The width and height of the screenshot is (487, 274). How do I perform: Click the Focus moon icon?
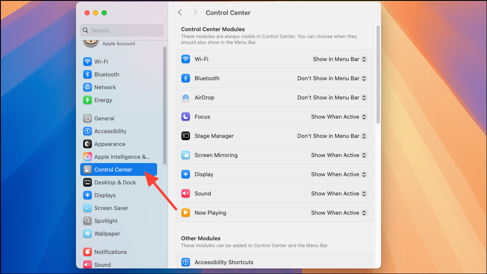tap(185, 117)
